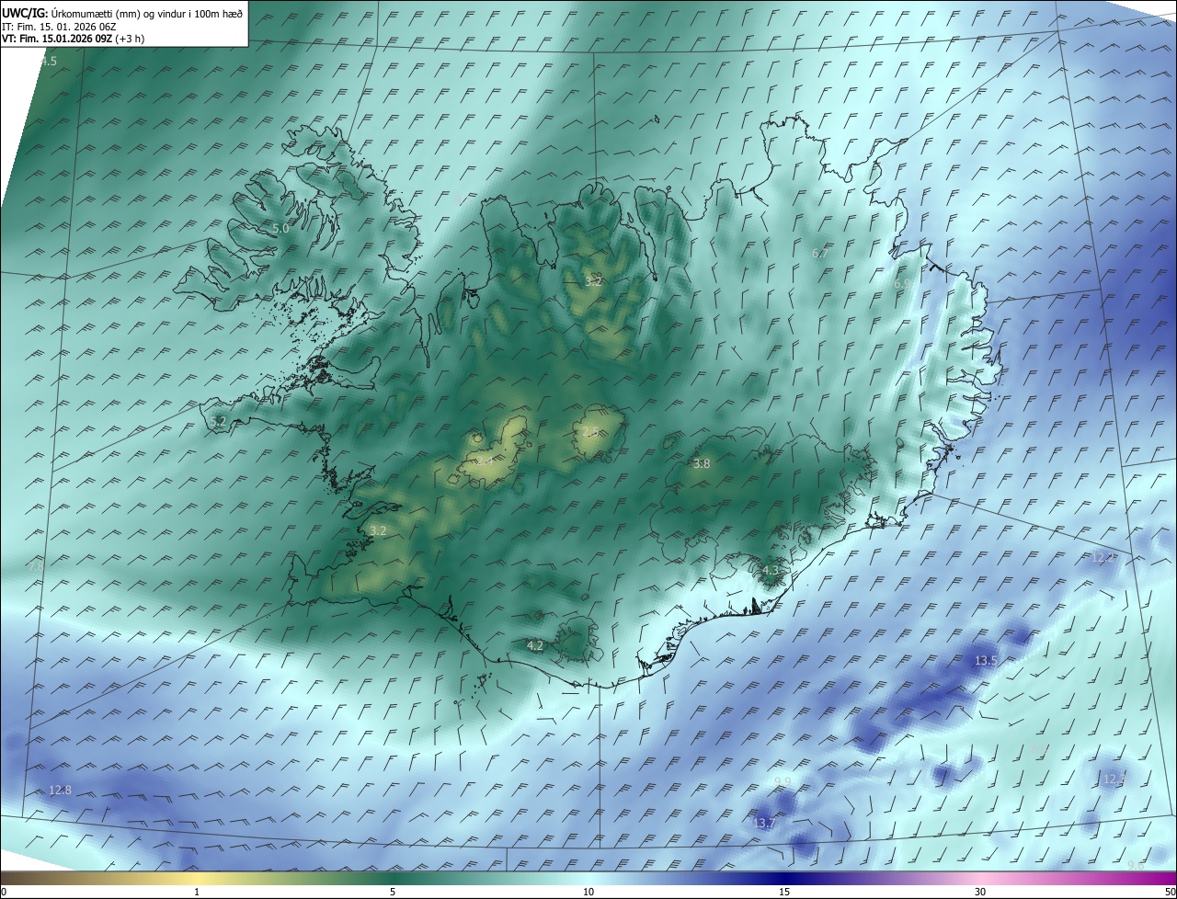Click the 0 tick on the color scale
The image size is (1177, 899).
click(x=4, y=892)
